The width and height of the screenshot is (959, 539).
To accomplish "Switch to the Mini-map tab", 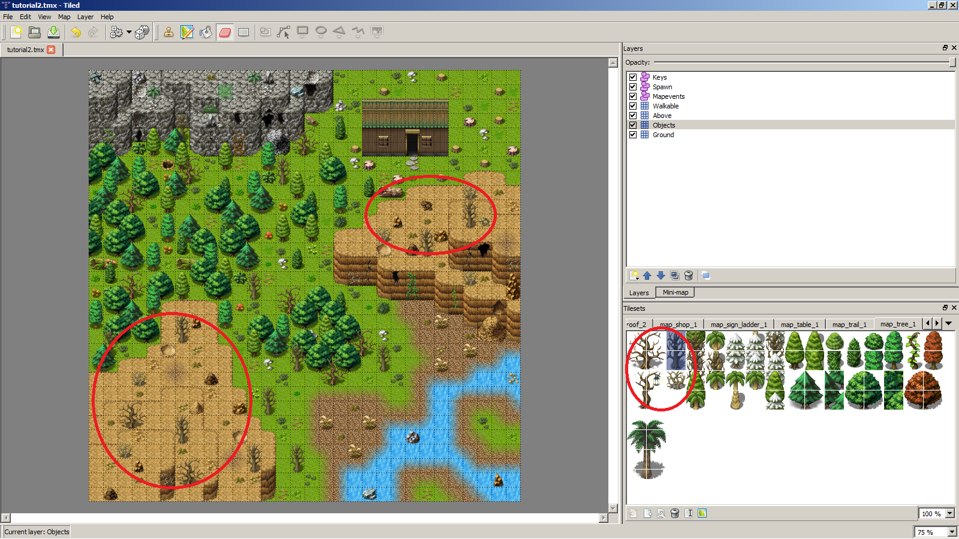I will pyautogui.click(x=675, y=292).
